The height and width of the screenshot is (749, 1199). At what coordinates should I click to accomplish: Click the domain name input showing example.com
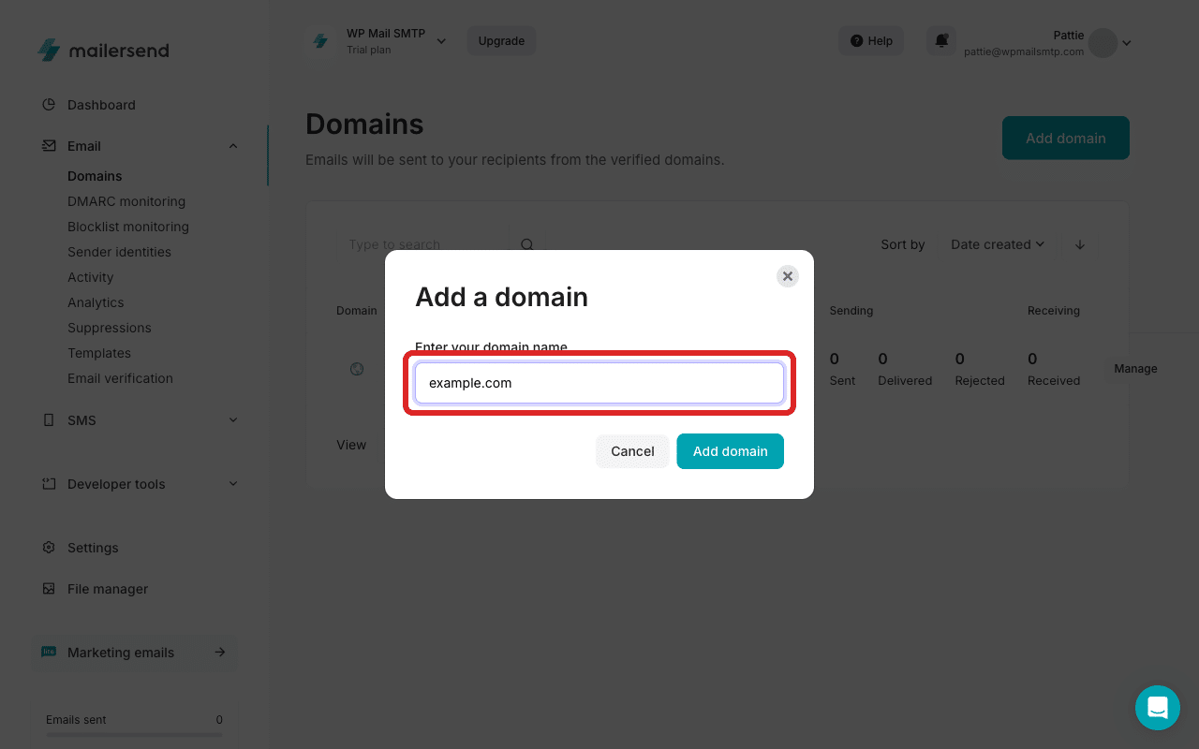click(599, 383)
